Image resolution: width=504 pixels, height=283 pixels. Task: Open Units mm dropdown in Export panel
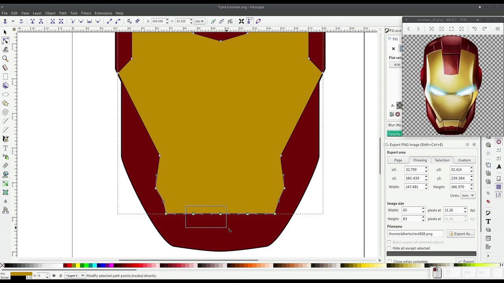(x=467, y=195)
